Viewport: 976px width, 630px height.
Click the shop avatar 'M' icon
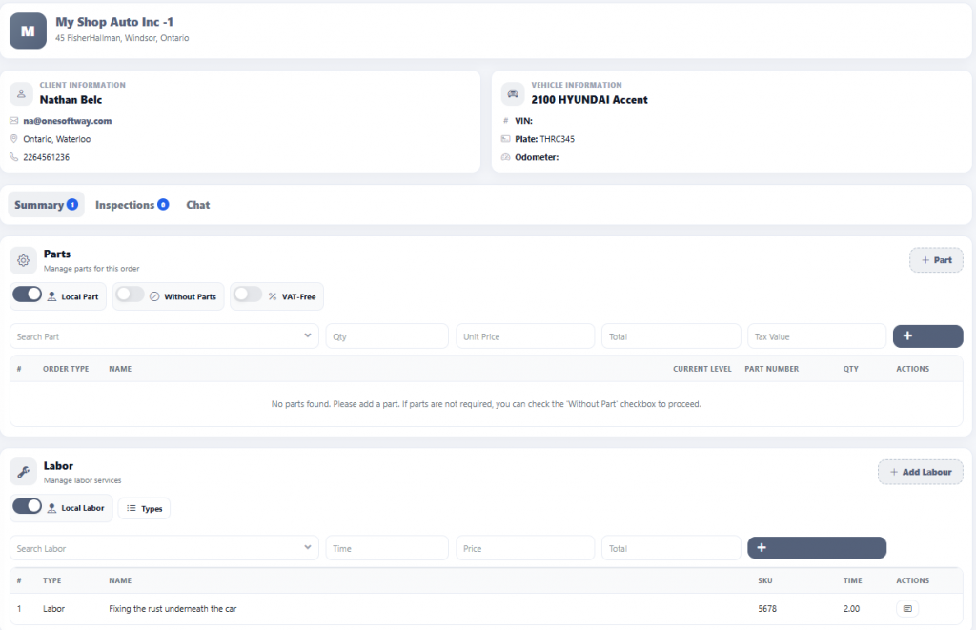pos(28,30)
